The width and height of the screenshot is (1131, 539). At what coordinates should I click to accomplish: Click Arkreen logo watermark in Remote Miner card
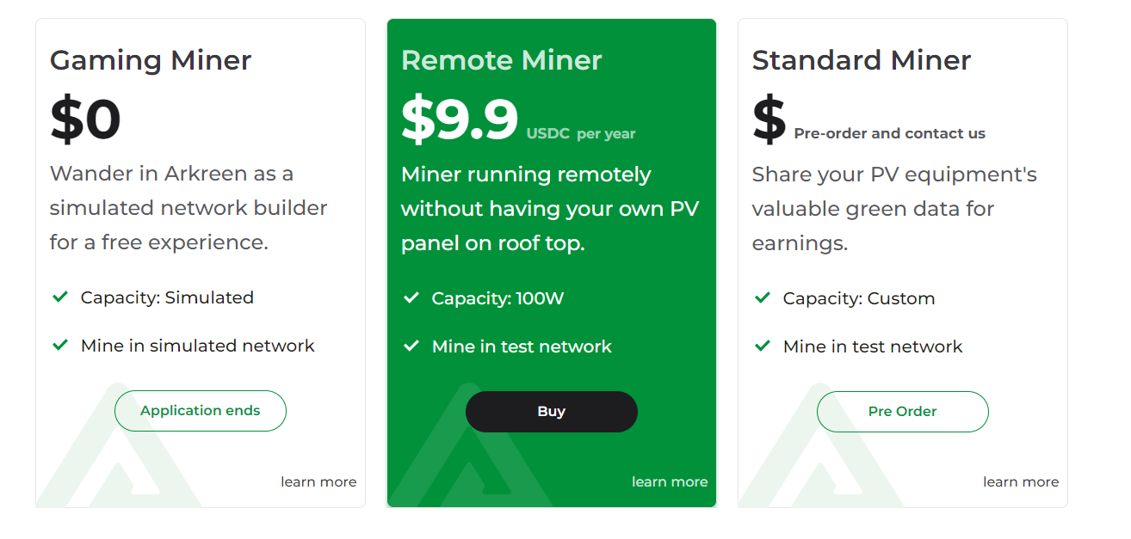472,447
